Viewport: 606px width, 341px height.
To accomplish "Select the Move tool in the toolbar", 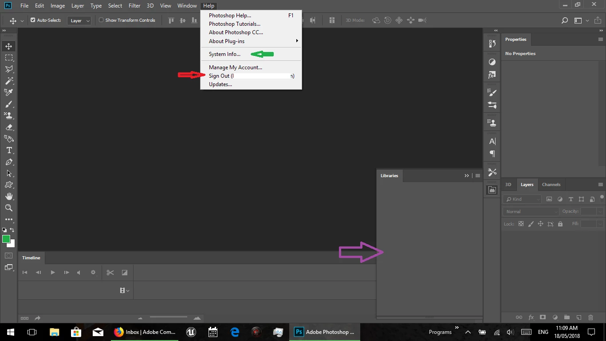I will [x=8, y=46].
